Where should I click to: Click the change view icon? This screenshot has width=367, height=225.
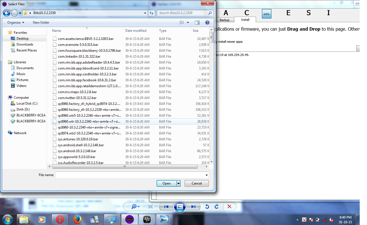(182, 22)
